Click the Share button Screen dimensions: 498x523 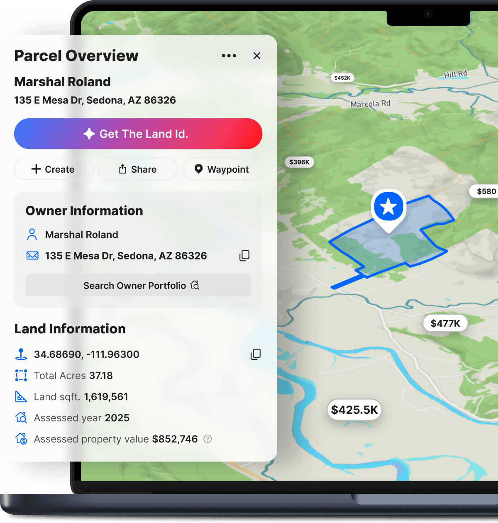click(138, 169)
